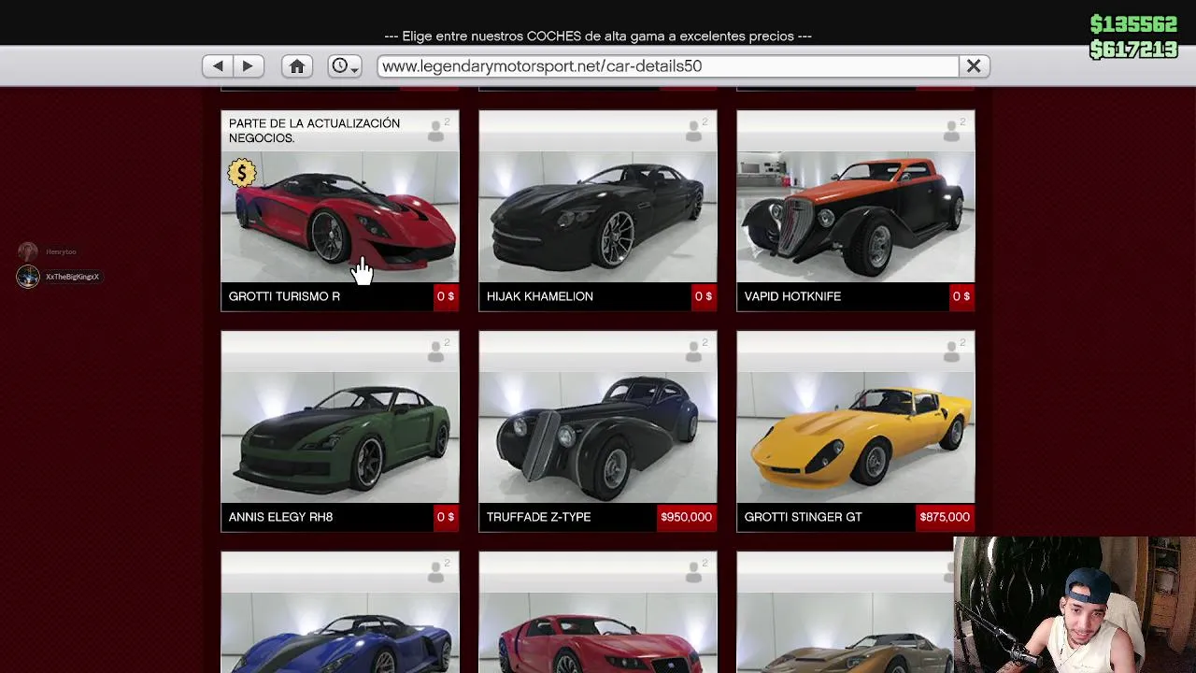Click the XxTheBigKingxX player avatar
This screenshot has height=673, width=1196.
point(28,277)
